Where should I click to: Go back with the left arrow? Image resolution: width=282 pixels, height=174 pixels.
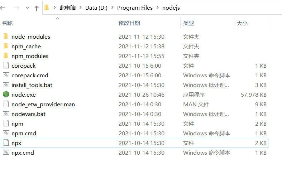[3, 8]
